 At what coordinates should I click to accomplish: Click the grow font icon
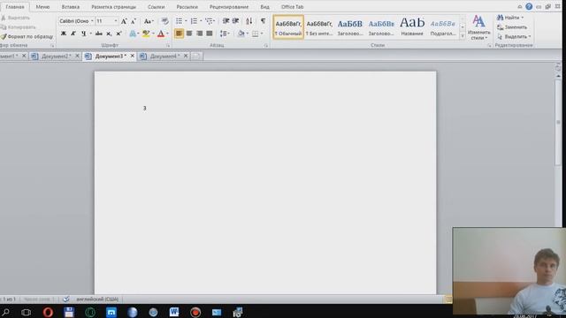click(x=124, y=21)
